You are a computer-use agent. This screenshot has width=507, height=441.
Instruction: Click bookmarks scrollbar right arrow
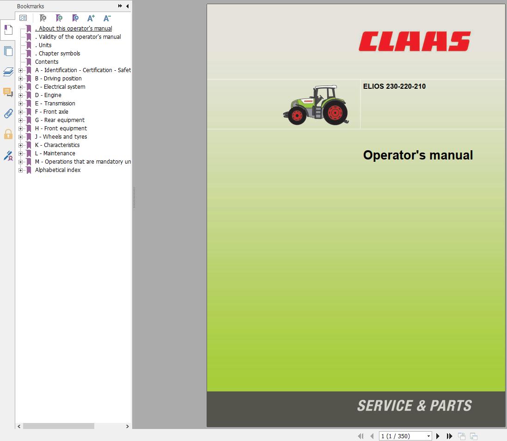tap(128, 427)
